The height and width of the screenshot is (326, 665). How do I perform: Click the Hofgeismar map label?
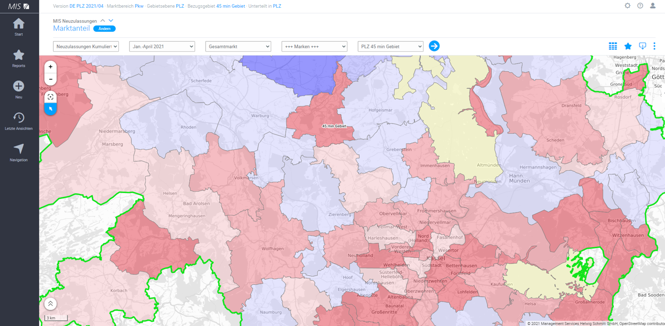380,110
